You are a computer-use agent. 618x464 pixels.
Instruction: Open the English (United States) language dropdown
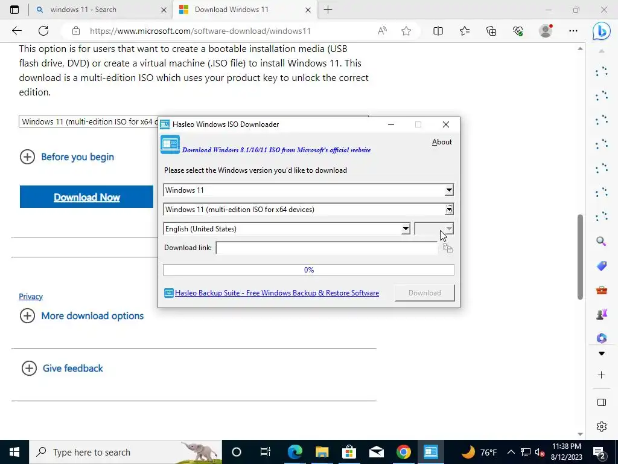[405, 229]
